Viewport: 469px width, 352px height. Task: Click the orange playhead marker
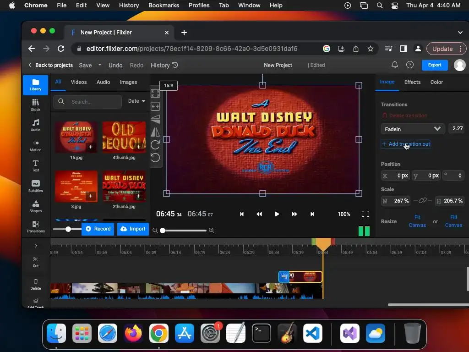click(323, 244)
